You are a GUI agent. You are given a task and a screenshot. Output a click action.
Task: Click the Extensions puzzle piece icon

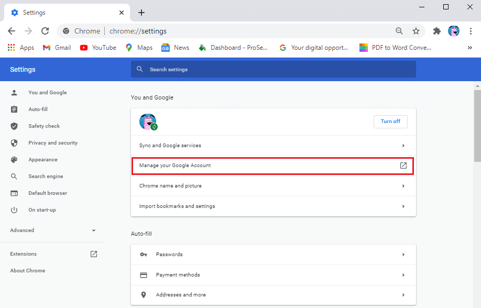(436, 31)
